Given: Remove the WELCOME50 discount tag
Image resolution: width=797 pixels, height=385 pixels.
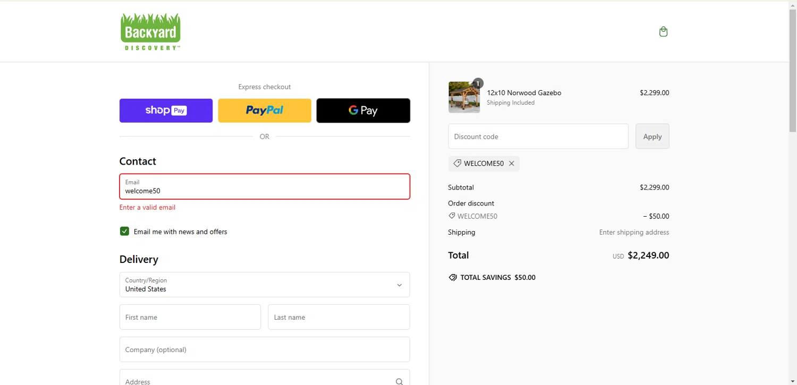Looking at the screenshot, I should 512,164.
